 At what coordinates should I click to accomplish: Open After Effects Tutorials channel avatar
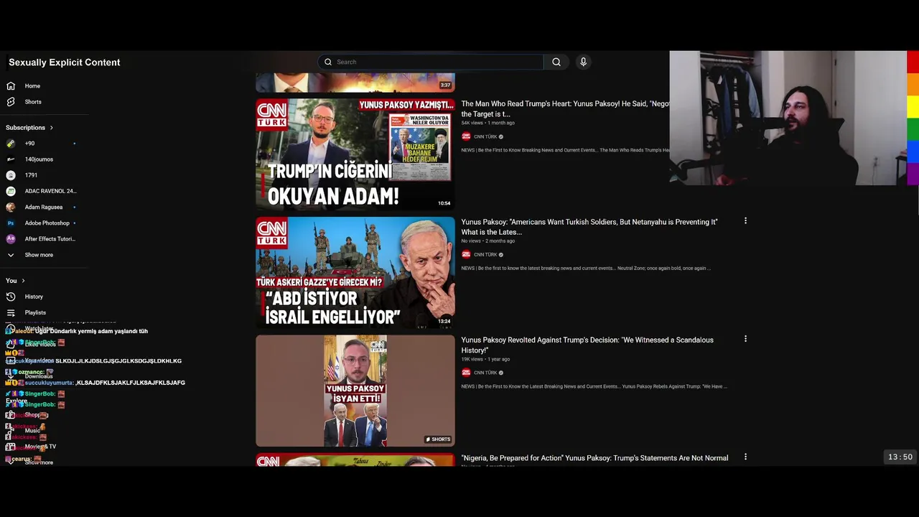(x=11, y=239)
